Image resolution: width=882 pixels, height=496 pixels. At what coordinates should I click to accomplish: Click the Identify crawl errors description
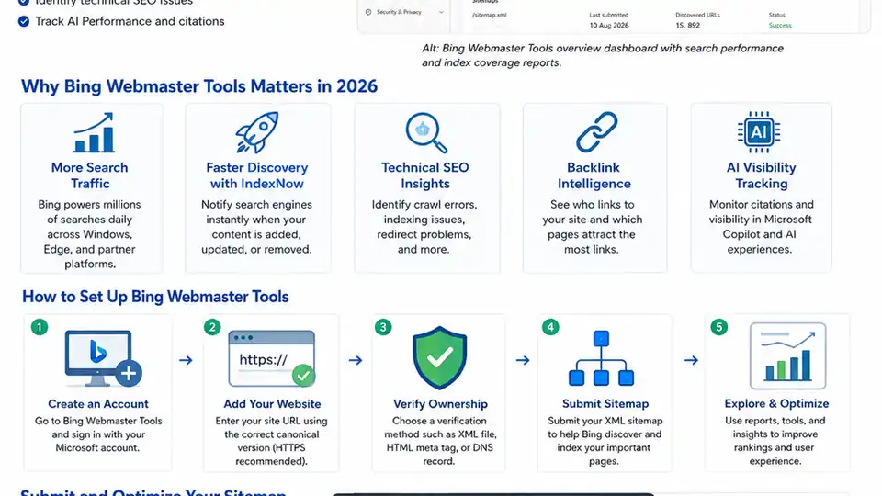pos(424,227)
